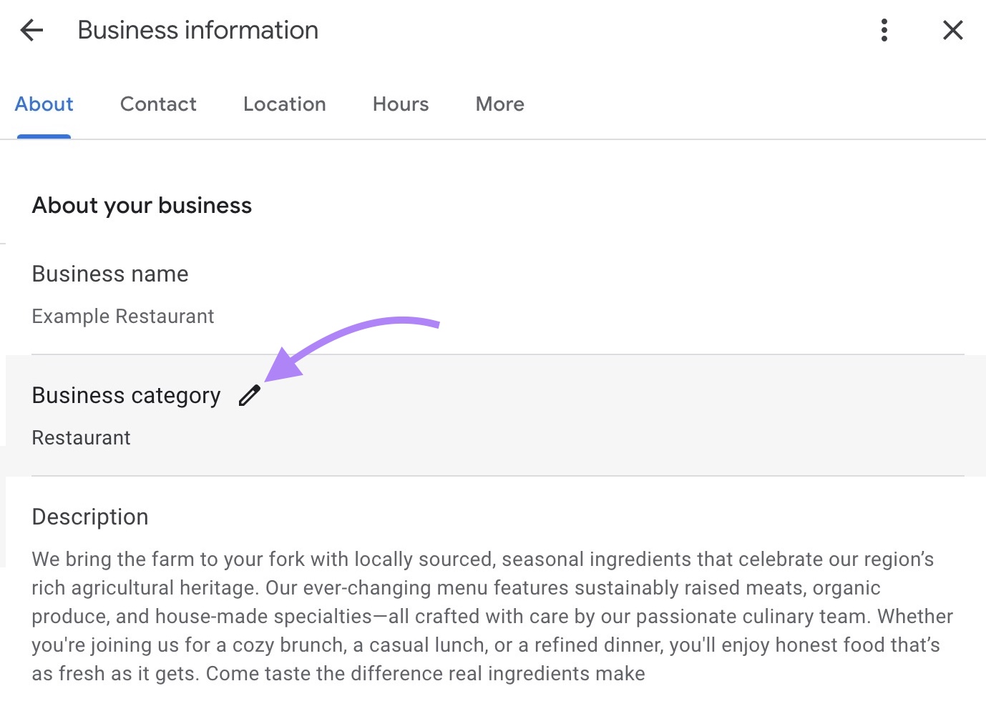This screenshot has width=986, height=701.
Task: Click the Business name field to edit
Action: 109,274
